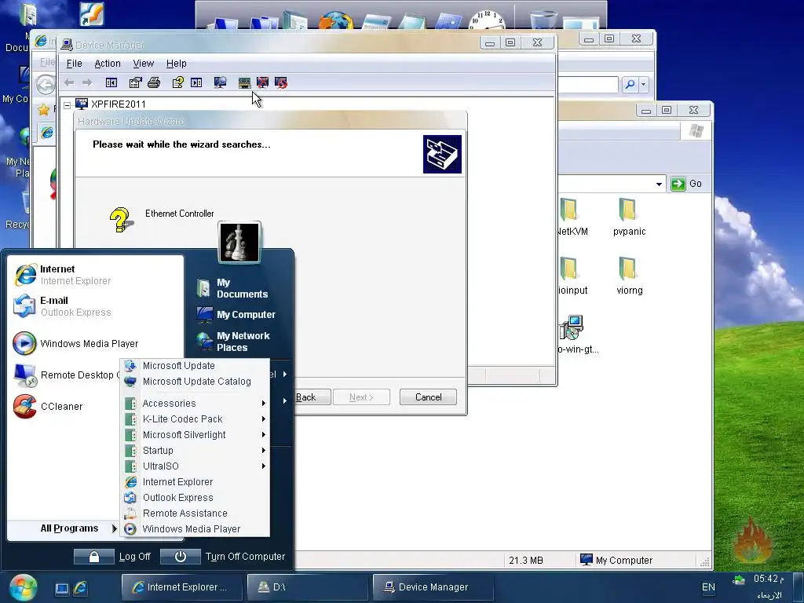
Task: Select Microsoft Update in All Programs list
Action: 195,366
